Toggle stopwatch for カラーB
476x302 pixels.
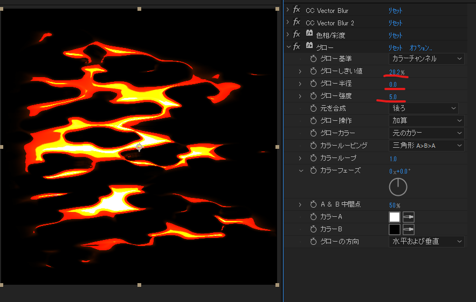click(x=313, y=229)
